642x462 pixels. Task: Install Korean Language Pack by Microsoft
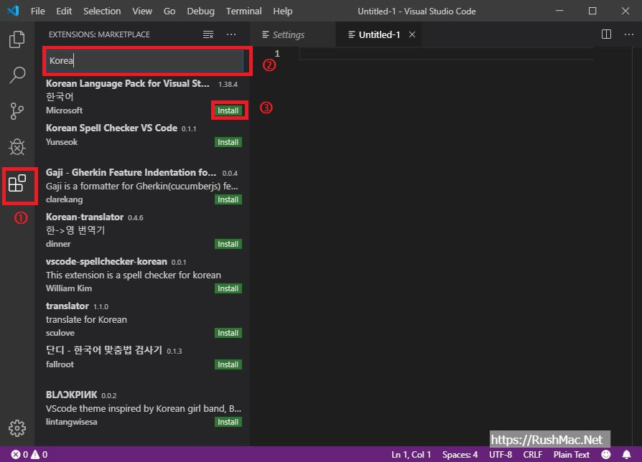coord(228,110)
